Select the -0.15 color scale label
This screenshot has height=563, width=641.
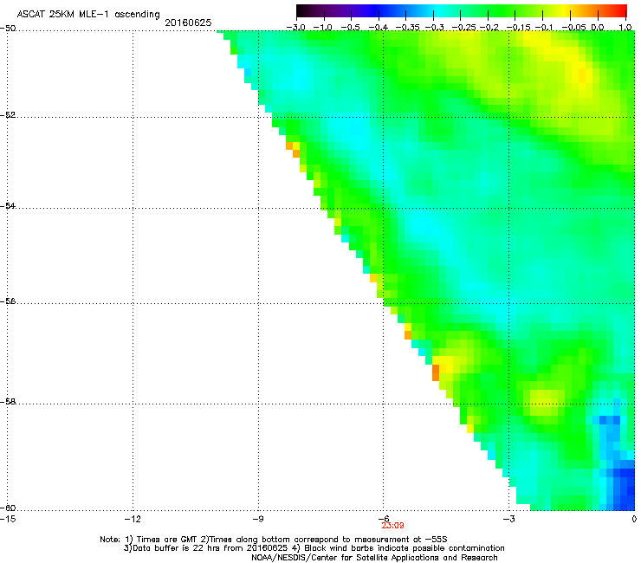pyautogui.click(x=518, y=28)
